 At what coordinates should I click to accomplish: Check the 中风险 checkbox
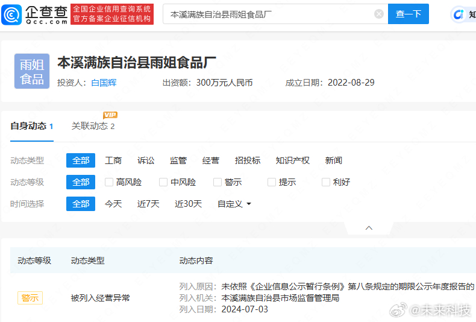coord(163,182)
